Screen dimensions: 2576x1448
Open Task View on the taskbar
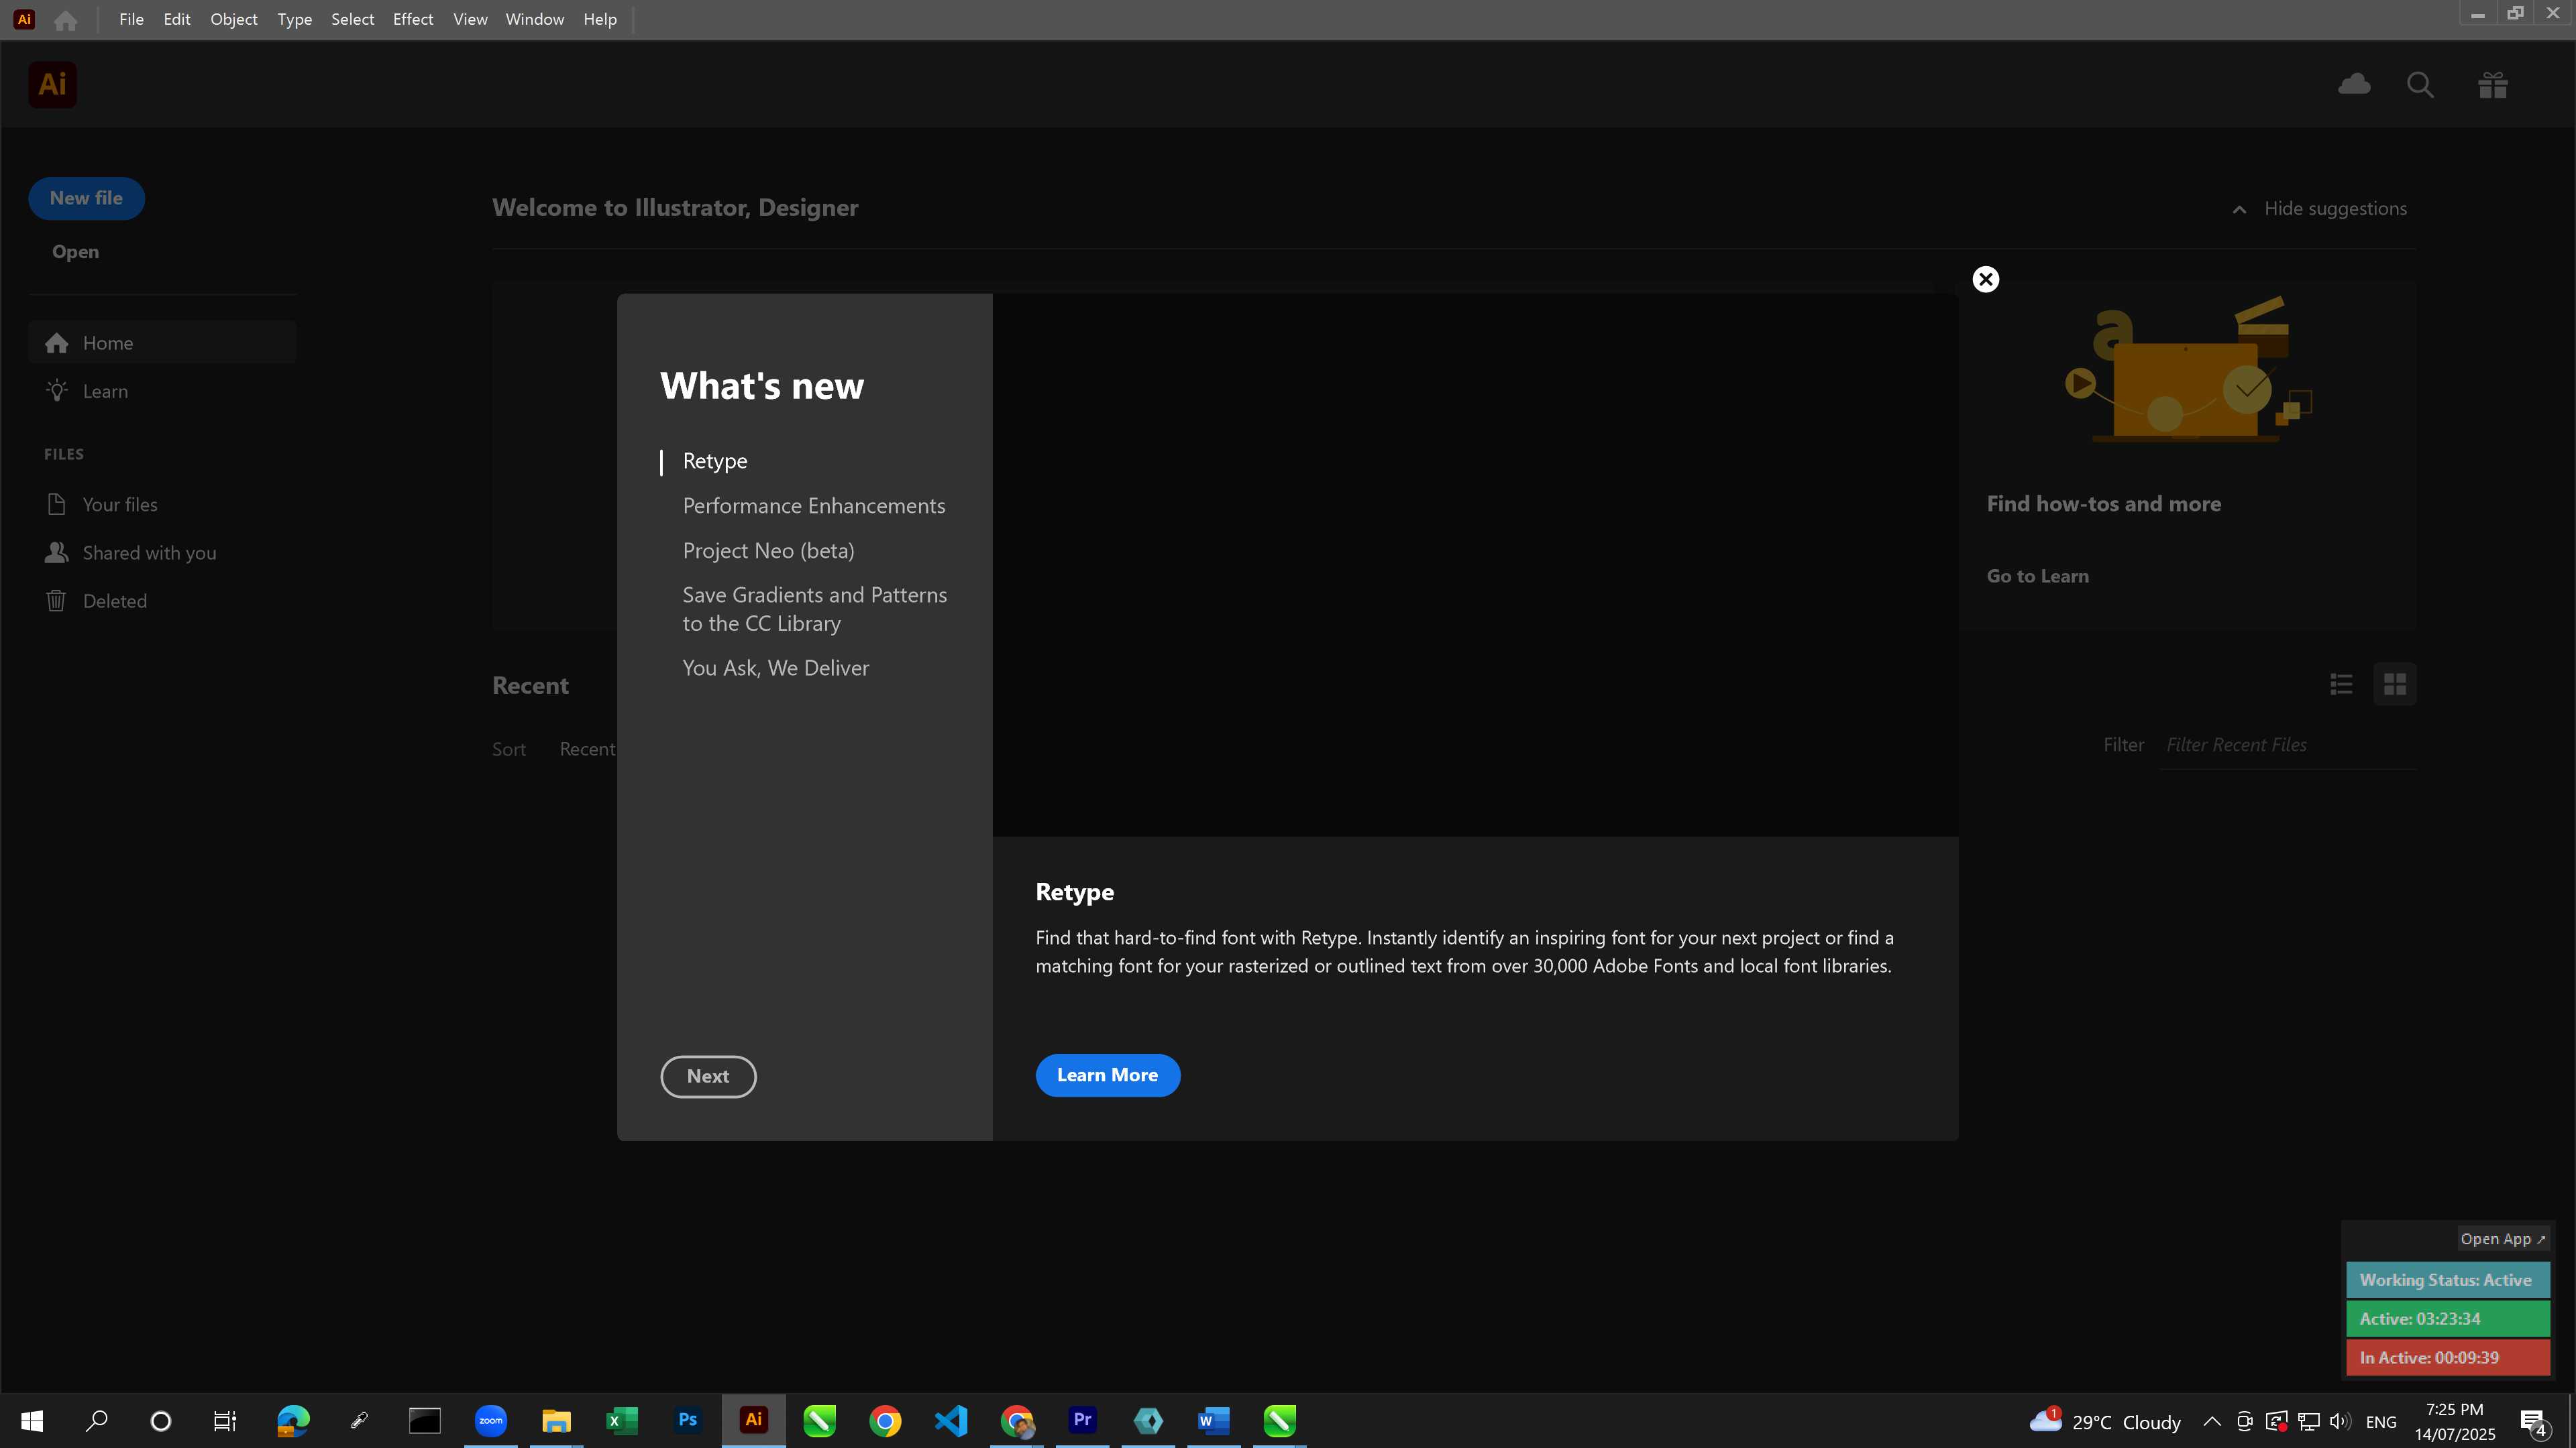[x=225, y=1421]
